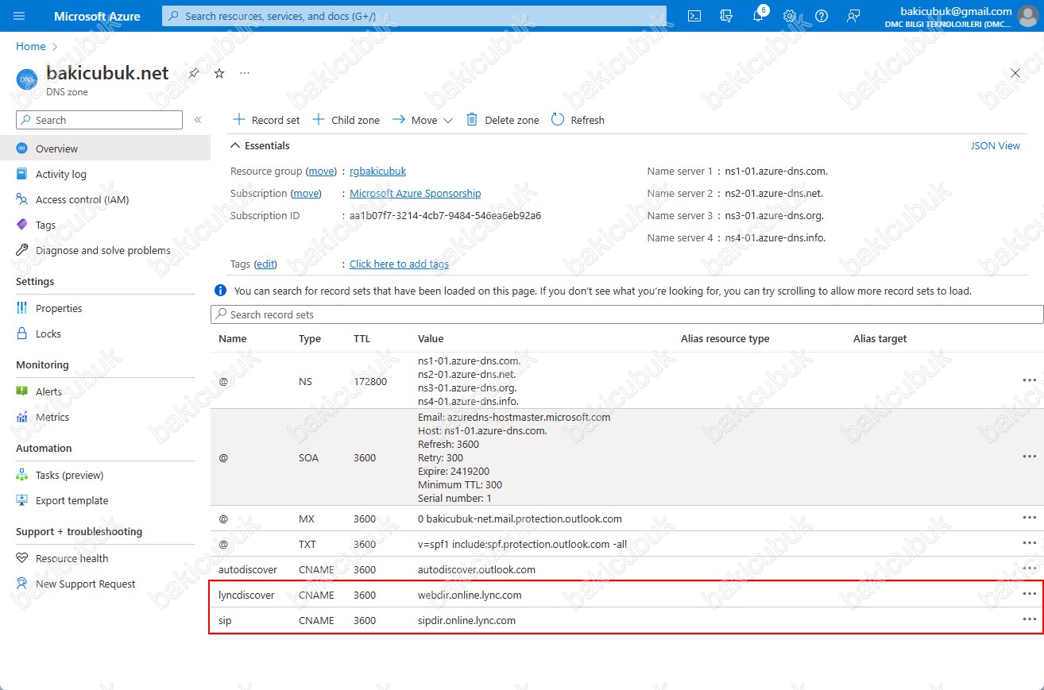Click the subscription move link

307,193
